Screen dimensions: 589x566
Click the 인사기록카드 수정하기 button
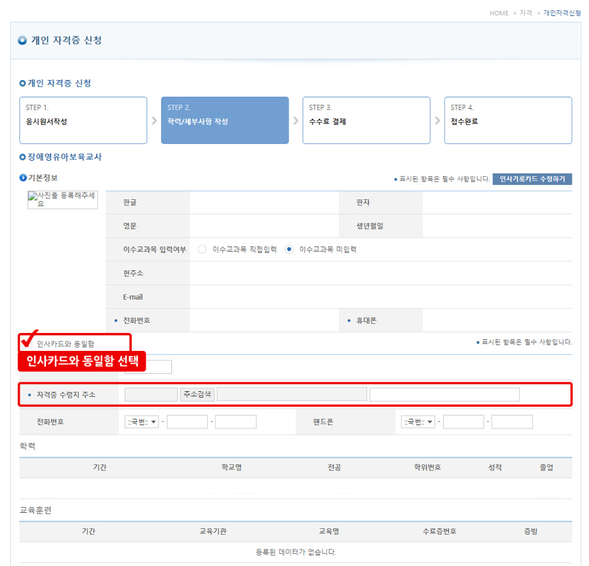coord(532,179)
